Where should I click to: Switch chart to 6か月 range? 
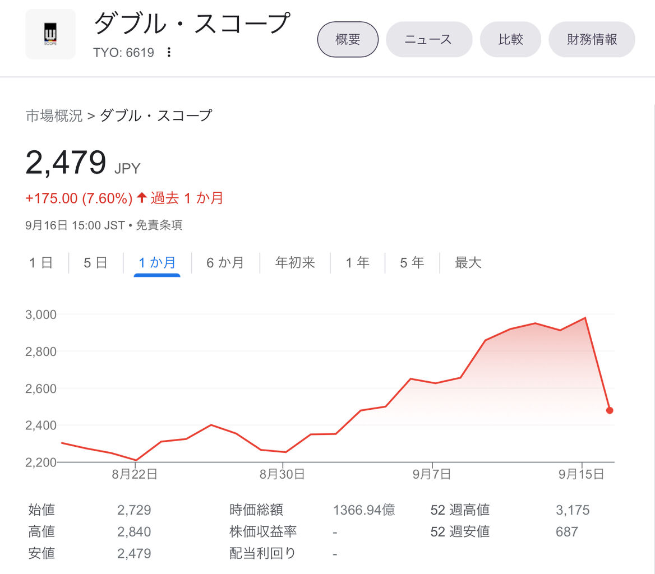(225, 262)
